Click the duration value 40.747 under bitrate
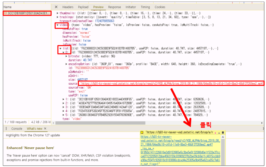Image resolution: width=266 pixels, height=167 pixels. coord(87,60)
